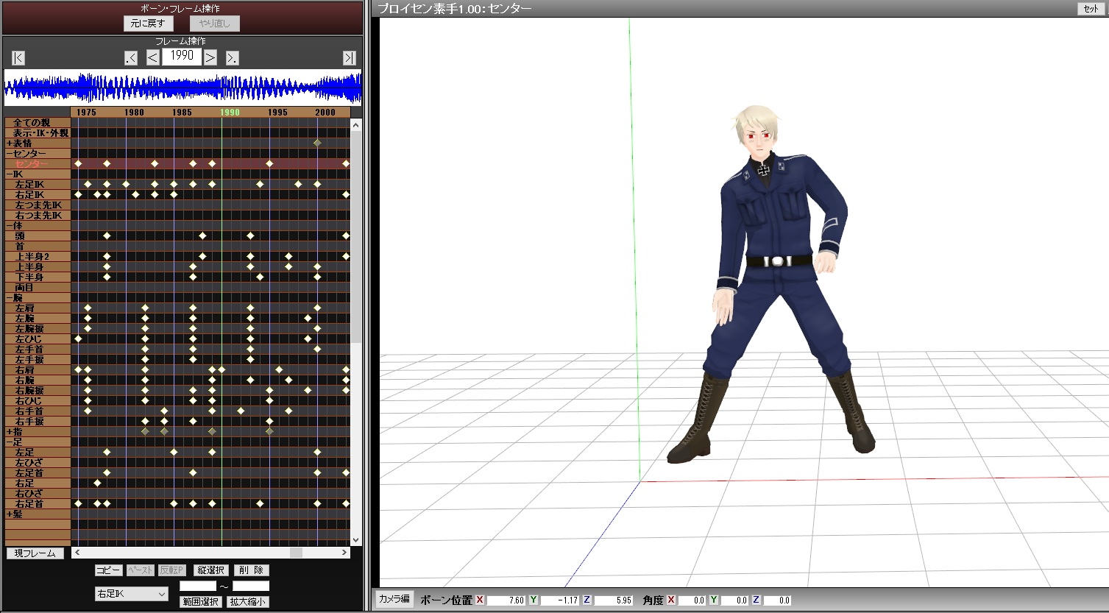The height and width of the screenshot is (613, 1109).
Task: Click bone position Z field 5.95
Action: pos(614,600)
